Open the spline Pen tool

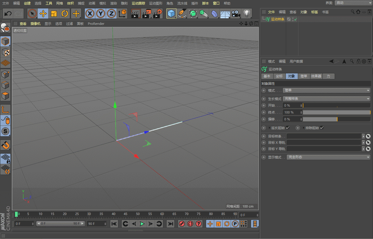click(x=182, y=13)
